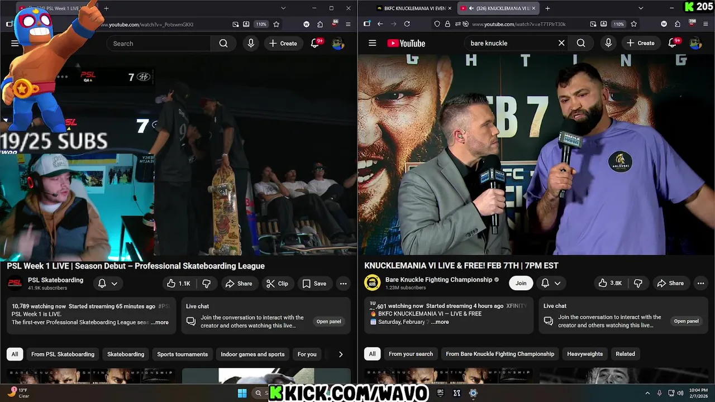Click voice search microphone in right YouTube window
The width and height of the screenshot is (715, 402).
click(x=608, y=43)
